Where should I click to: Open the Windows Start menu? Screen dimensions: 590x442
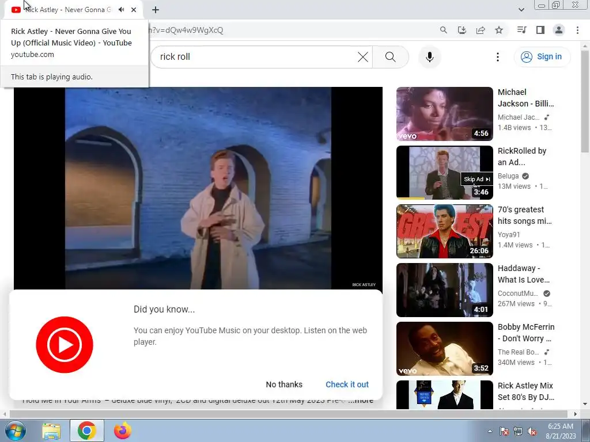(x=15, y=430)
